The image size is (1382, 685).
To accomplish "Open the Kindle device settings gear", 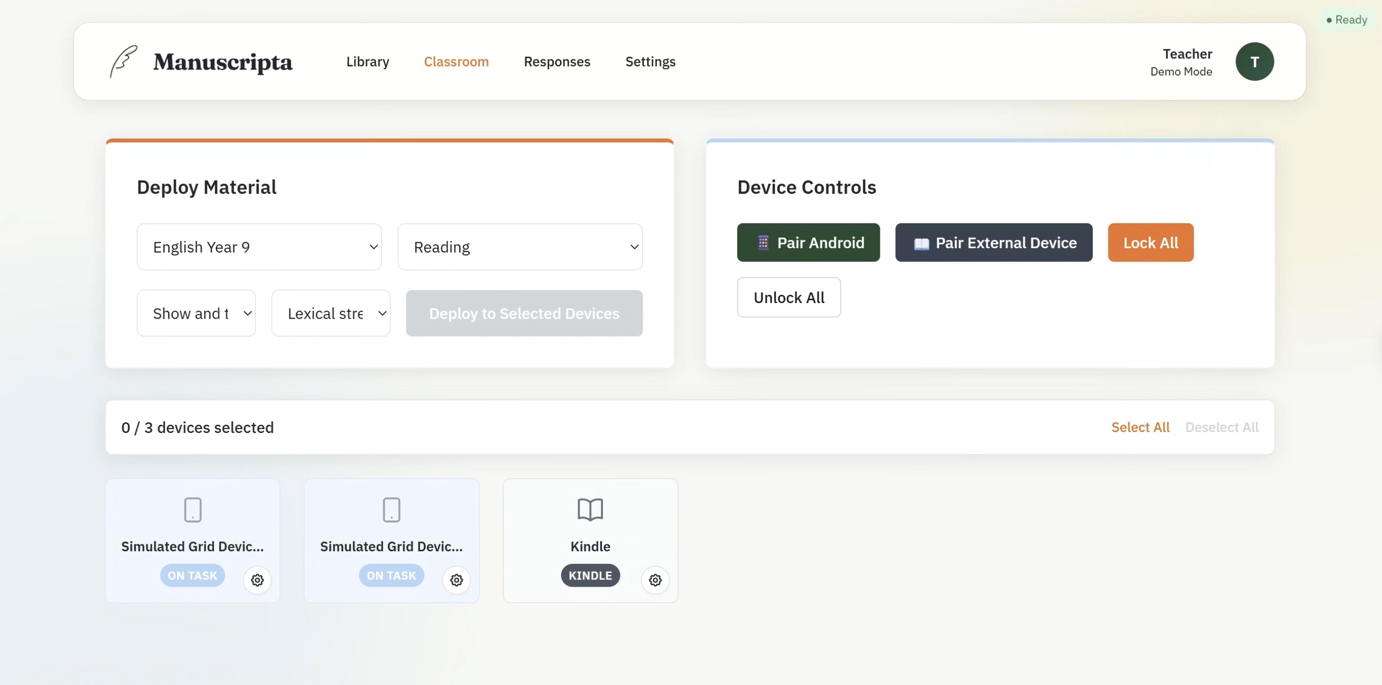I will pyautogui.click(x=655, y=580).
